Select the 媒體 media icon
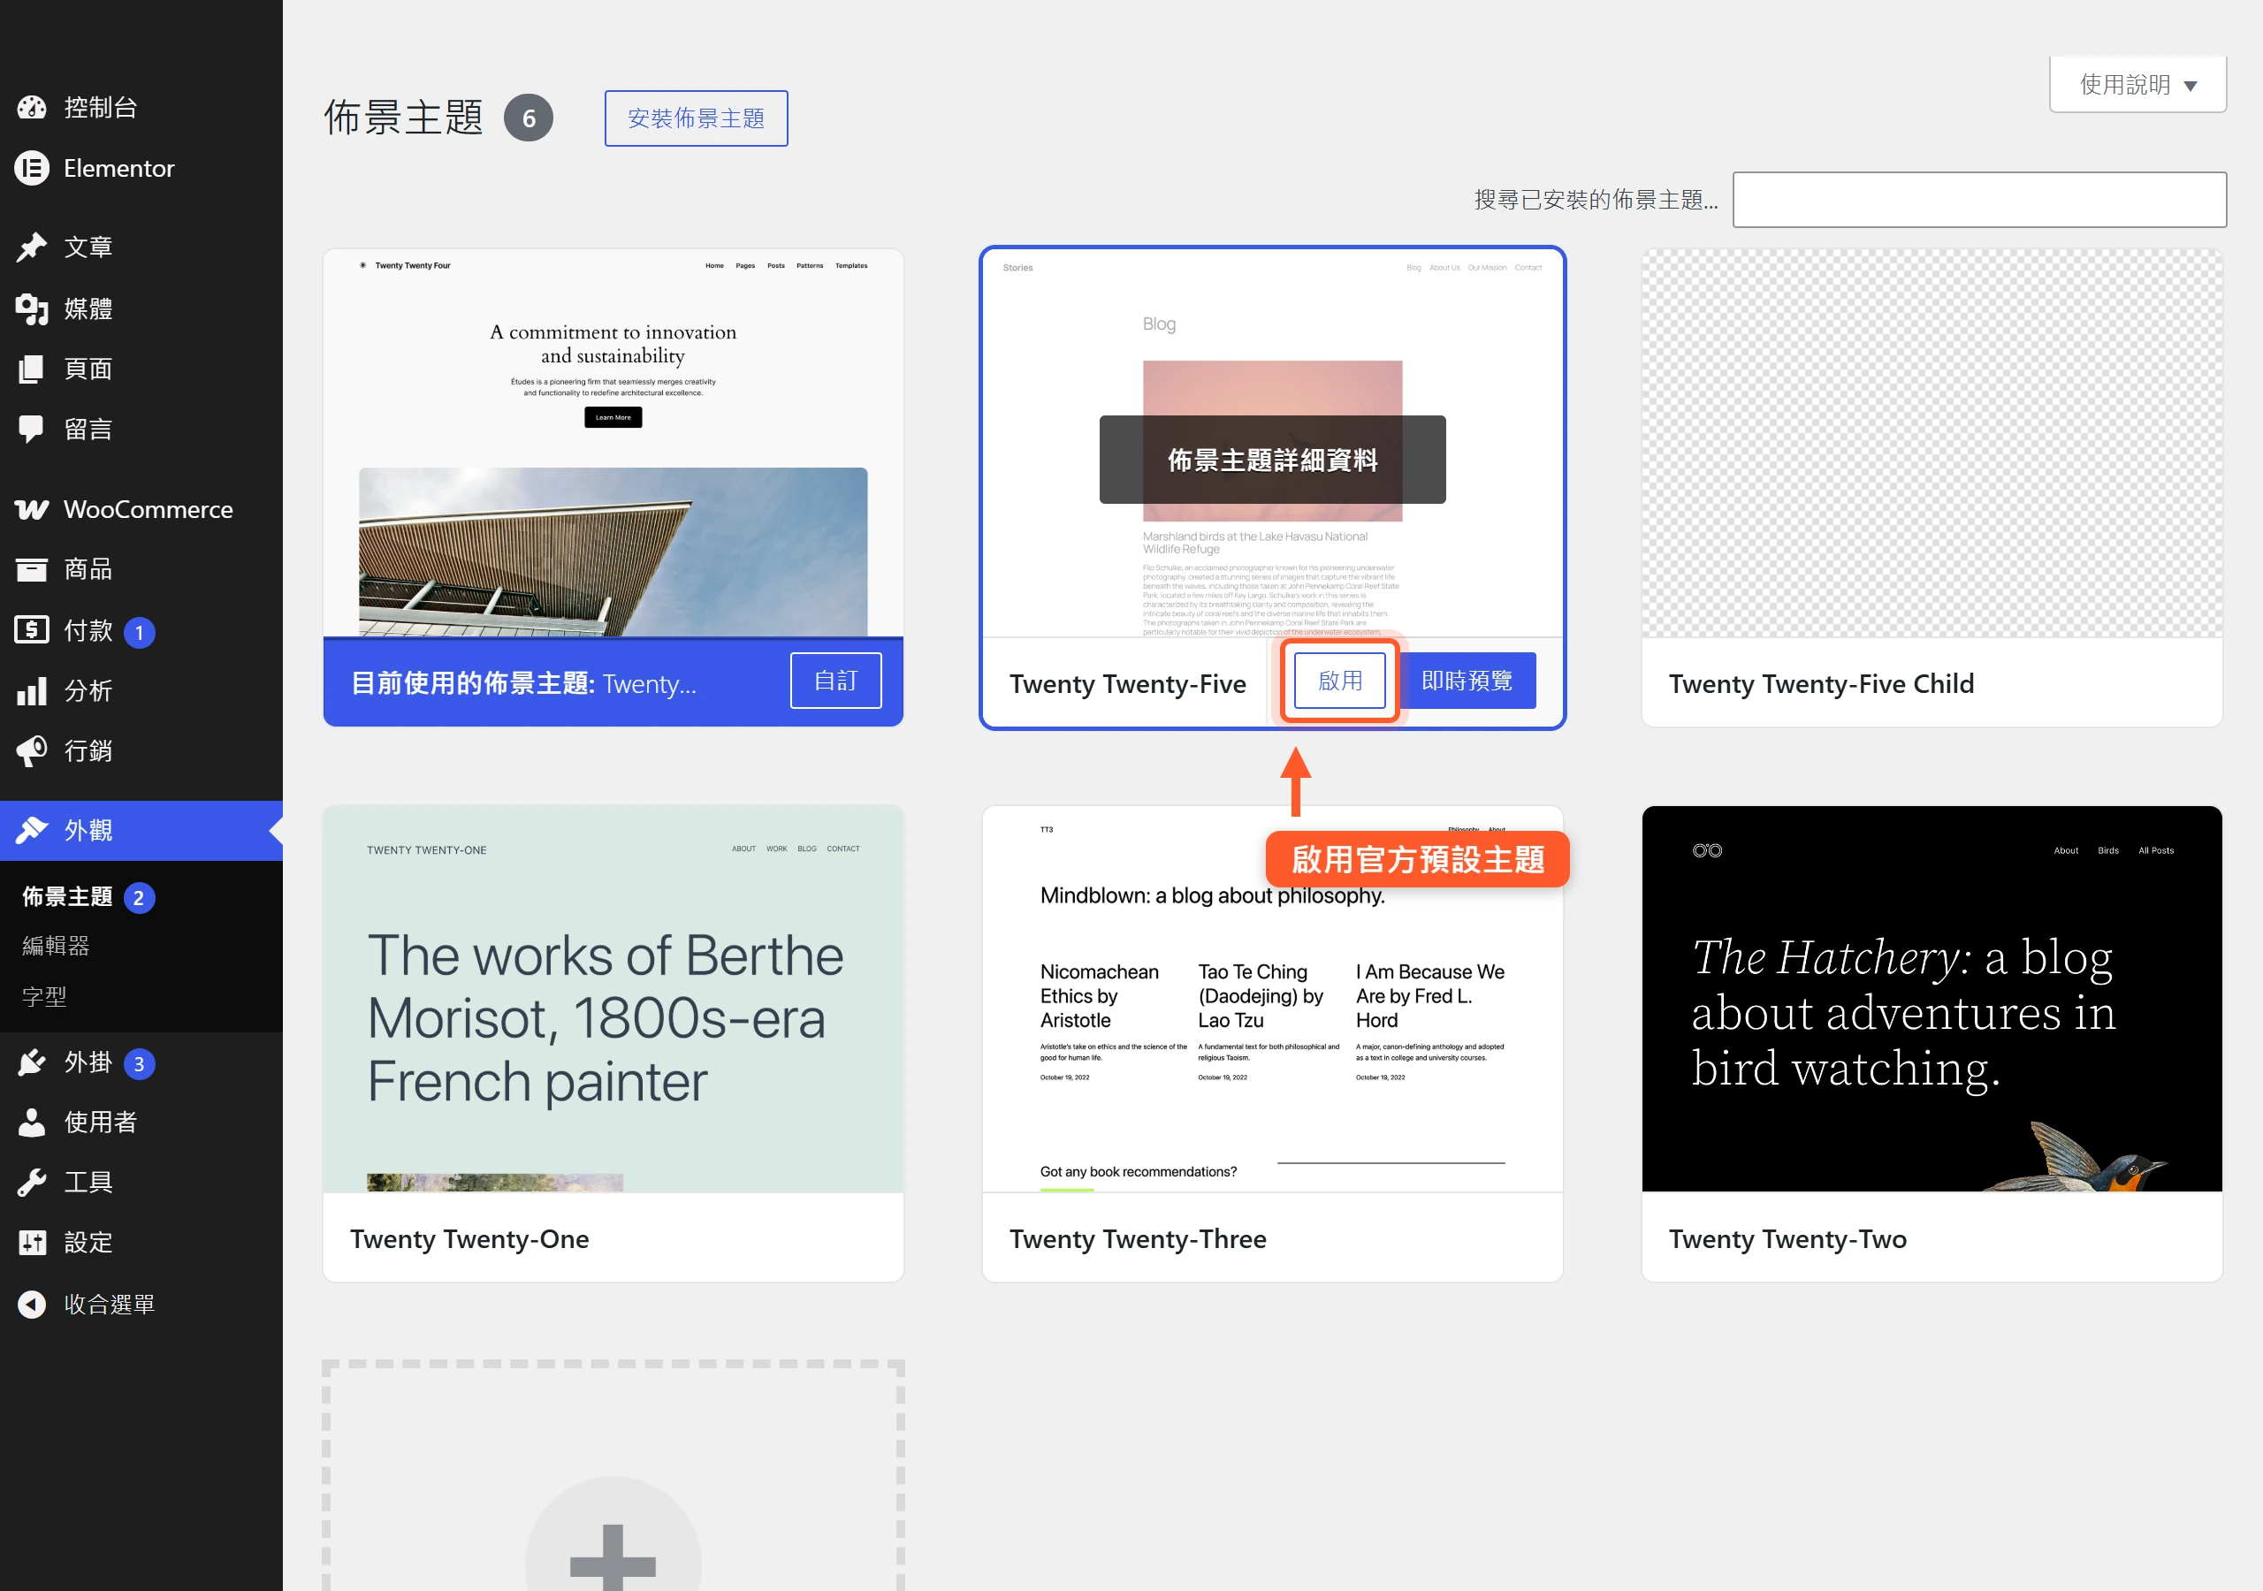The width and height of the screenshot is (2263, 1591). (x=32, y=308)
